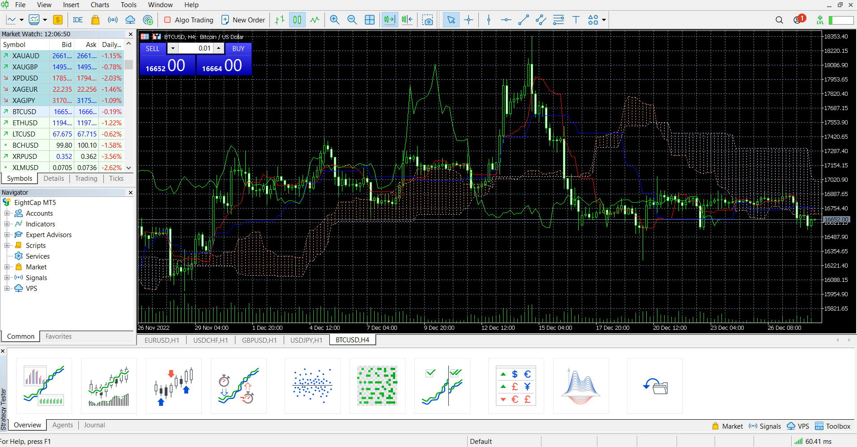
Task: Expand the Signals tree node
Action: click(x=7, y=278)
